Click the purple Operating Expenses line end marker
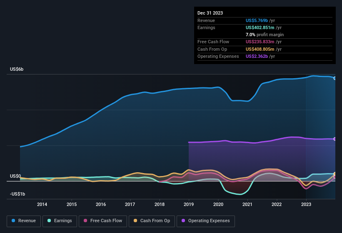 [335, 139]
